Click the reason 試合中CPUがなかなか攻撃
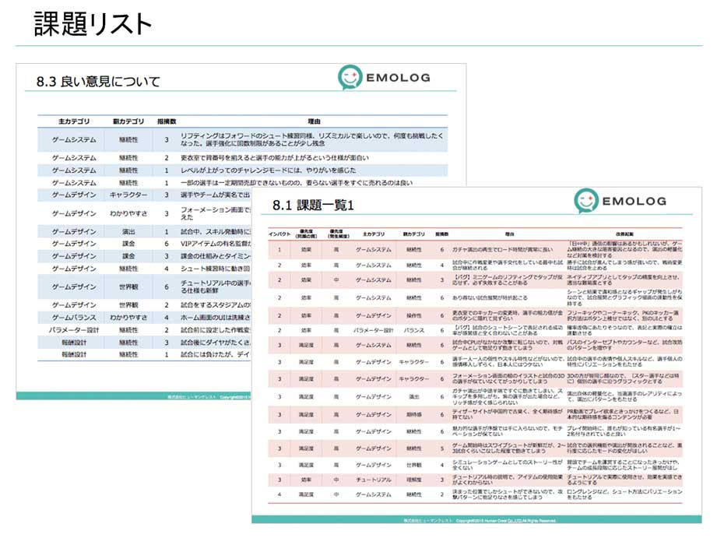This screenshot has height=538, width=717. coord(508,345)
